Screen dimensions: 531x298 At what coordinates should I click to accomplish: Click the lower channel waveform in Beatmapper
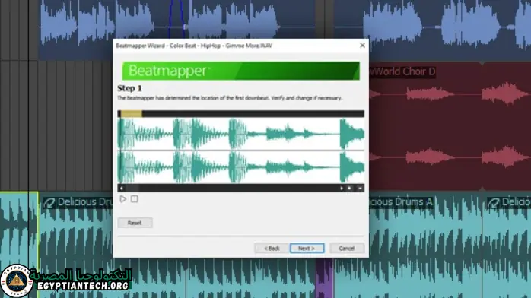241,167
